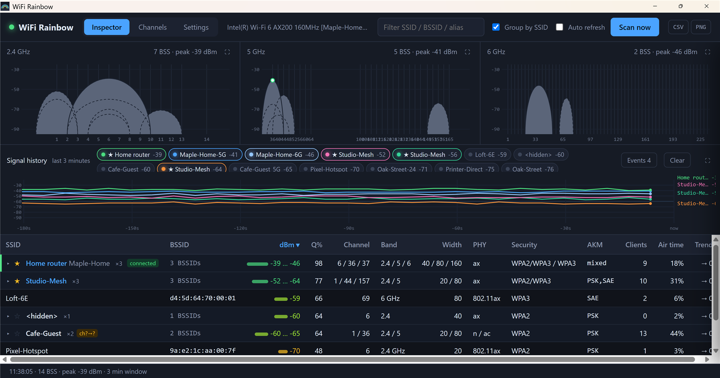Screen dimensions: 720x378
Task: Click the star icon on Home router row
Action: pyautogui.click(x=17, y=264)
